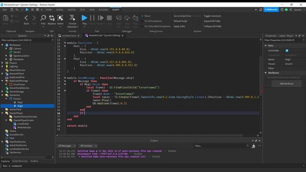Select the Never radio option
This screenshot has height=172, width=306.
tap(142, 16)
